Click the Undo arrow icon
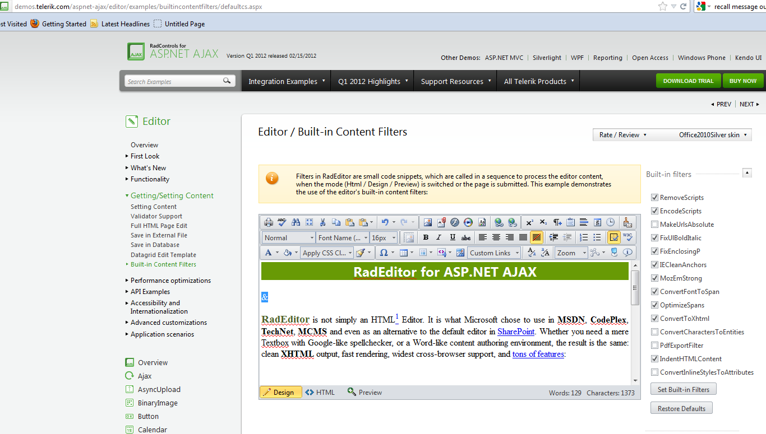This screenshot has width=766, height=434. tap(385, 222)
